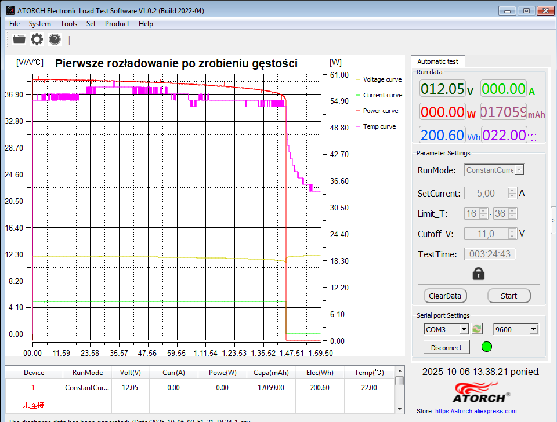Click the 022.00 ℃ temperature readout
Image resolution: width=557 pixels, height=422 pixels.
tap(504, 135)
